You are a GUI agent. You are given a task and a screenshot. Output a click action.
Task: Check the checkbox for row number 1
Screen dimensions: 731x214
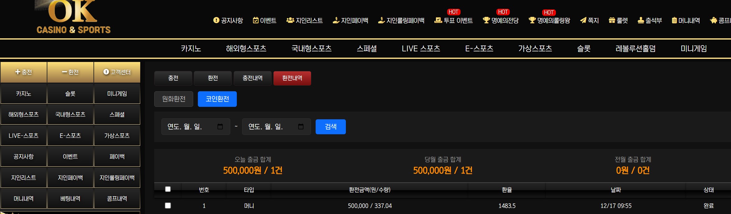[x=168, y=206]
